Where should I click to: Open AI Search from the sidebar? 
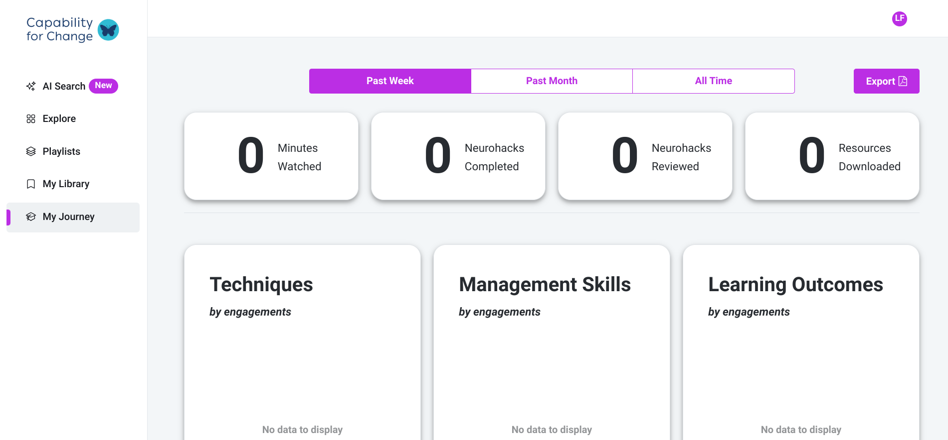point(64,86)
